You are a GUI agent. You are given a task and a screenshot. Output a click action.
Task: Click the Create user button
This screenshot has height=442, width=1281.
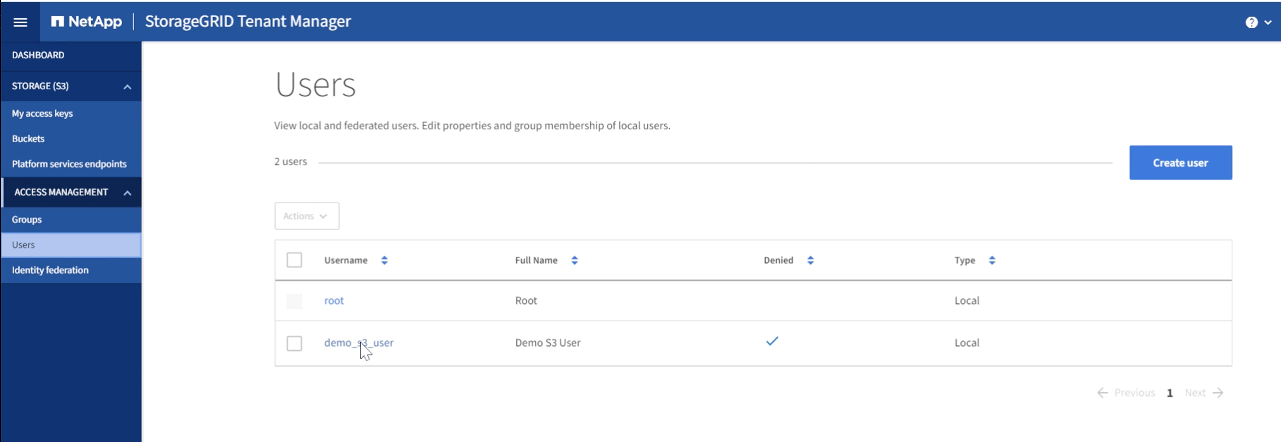(1181, 162)
